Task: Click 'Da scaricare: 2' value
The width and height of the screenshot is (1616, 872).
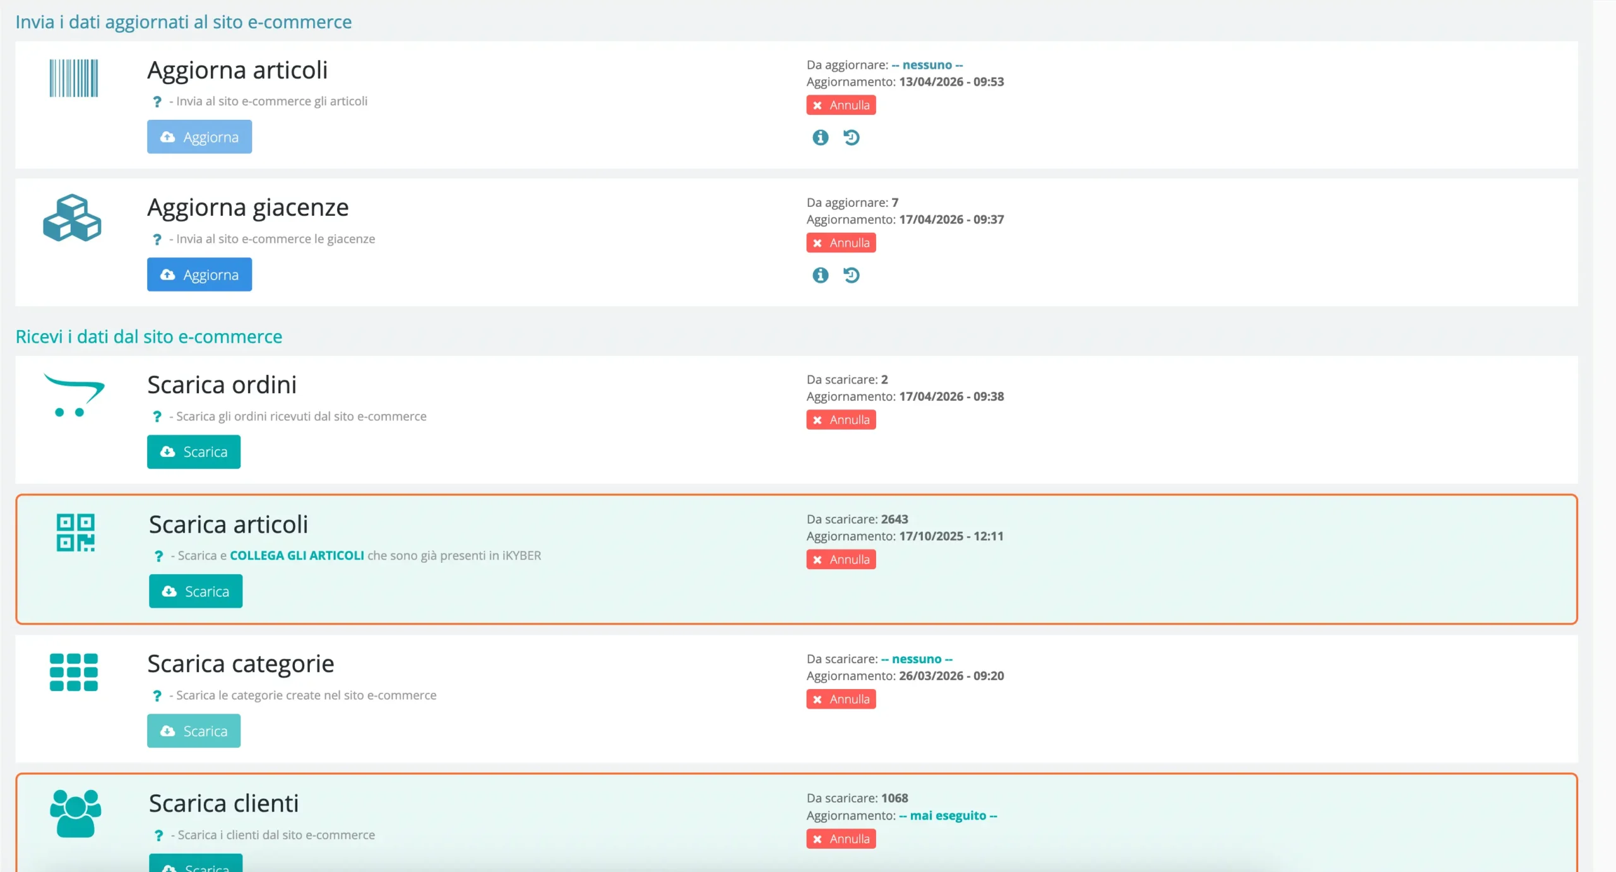Action: click(847, 379)
